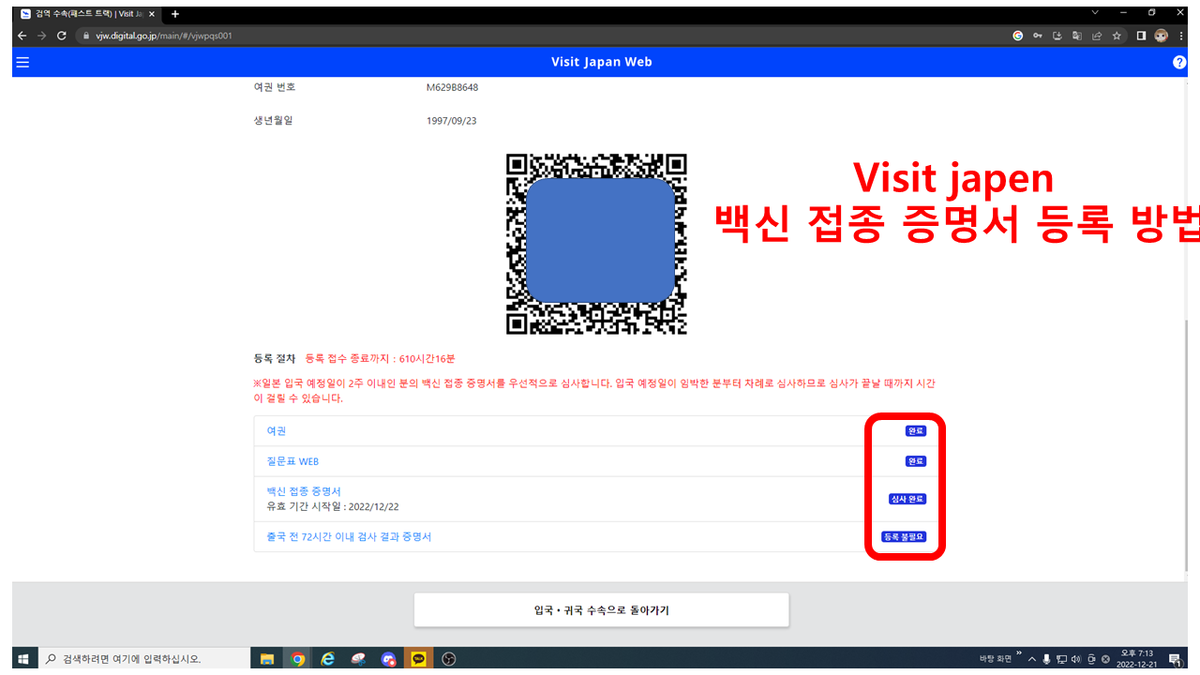
Task: Click the 완료 badge in the 여권 row
Action: pyautogui.click(x=916, y=431)
